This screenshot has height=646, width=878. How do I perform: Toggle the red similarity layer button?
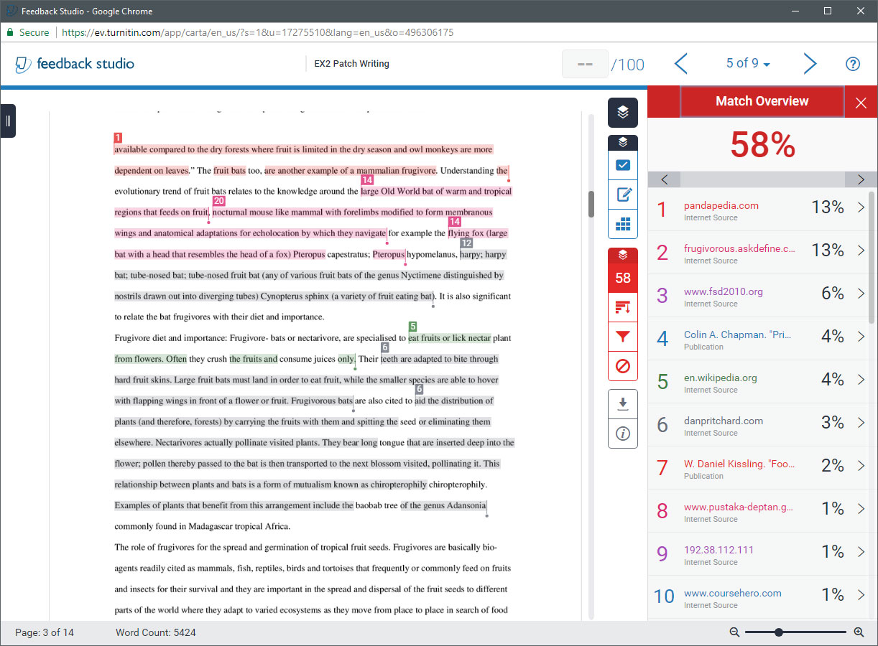[x=623, y=255]
